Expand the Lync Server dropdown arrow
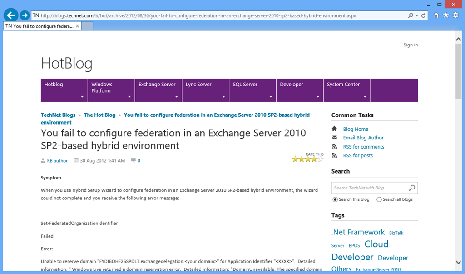This screenshot has width=465, height=274. point(223,97)
